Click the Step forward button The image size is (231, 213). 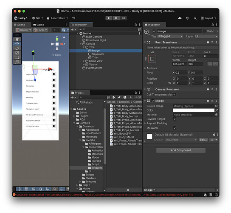tap(124, 18)
